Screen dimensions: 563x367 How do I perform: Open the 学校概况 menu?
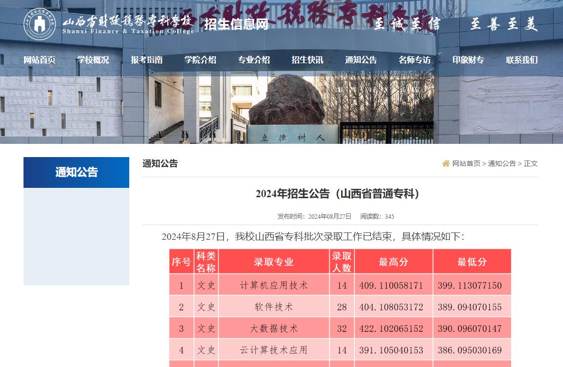[94, 60]
